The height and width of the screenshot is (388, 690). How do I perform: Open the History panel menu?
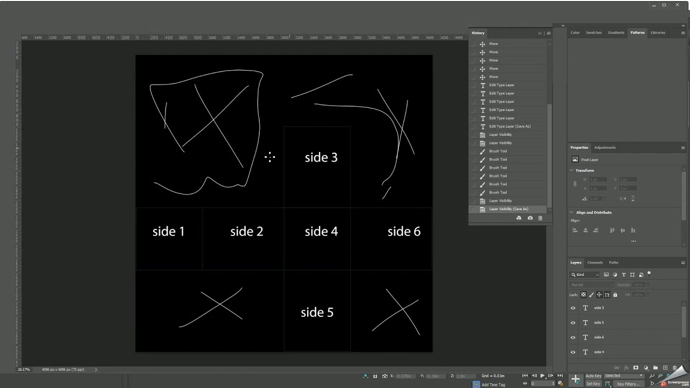(549, 33)
